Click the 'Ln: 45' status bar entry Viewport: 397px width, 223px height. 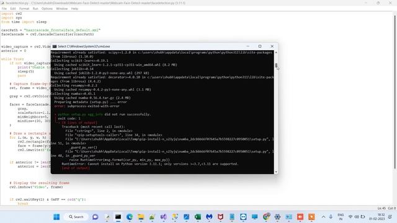click(381, 208)
